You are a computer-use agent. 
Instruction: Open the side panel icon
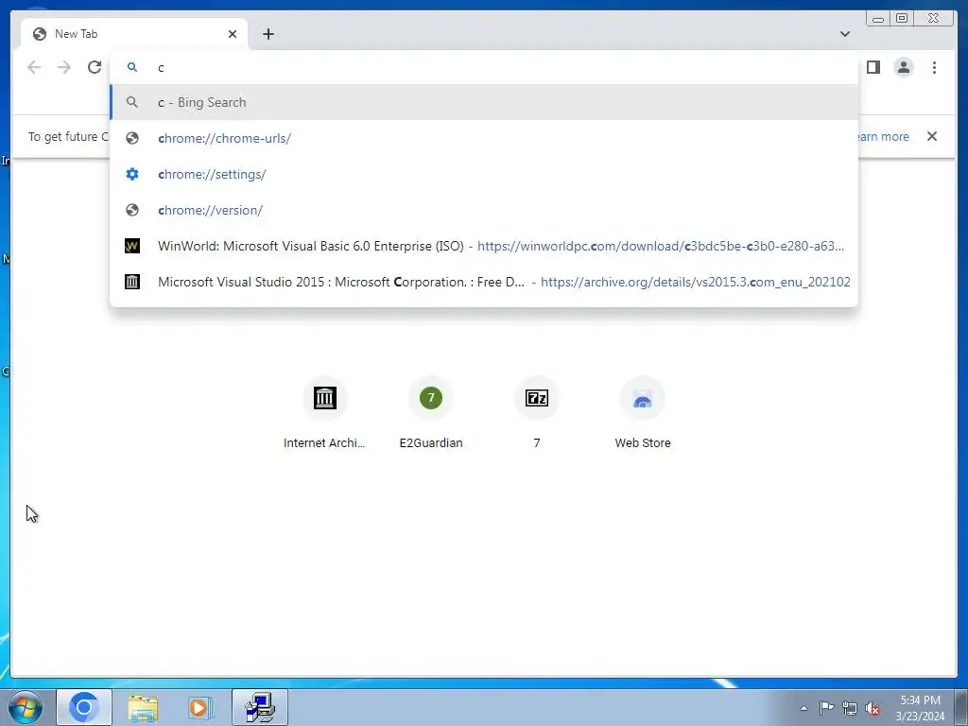873,67
